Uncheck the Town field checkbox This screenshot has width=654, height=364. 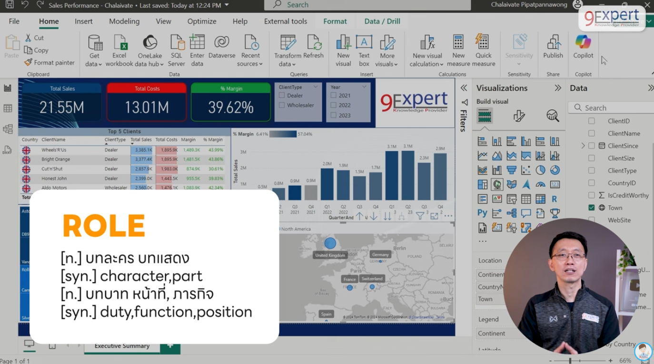591,208
